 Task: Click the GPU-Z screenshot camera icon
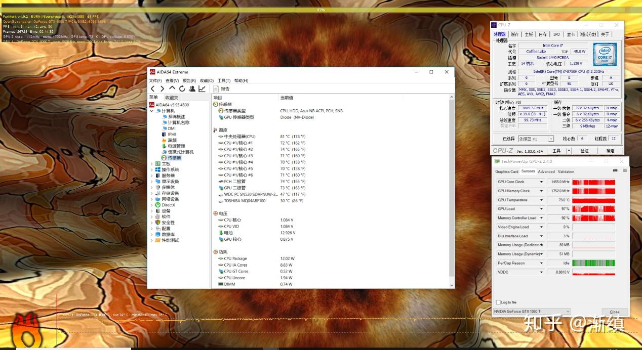615,170
